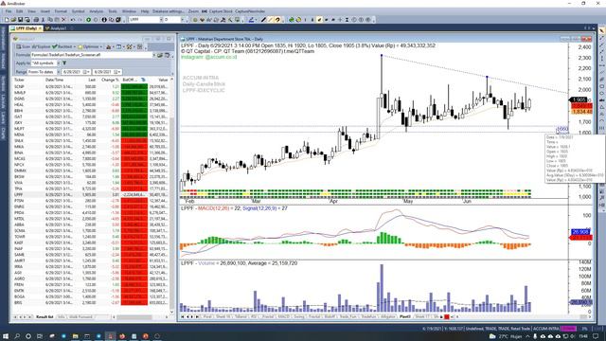Viewport: 606px width, 341px height.
Task: Click the filter funnel icon beside Apply to
Action: point(64,63)
